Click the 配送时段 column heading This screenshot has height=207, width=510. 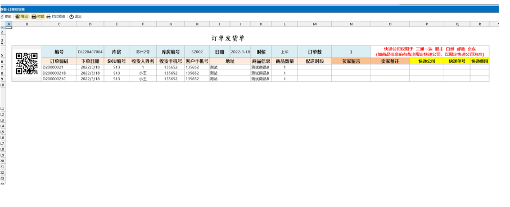point(314,61)
